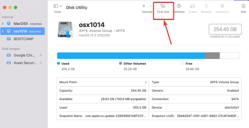Screen dimensions: 249x128
Task: Click the Mount Point row
Action: tap(103, 82)
